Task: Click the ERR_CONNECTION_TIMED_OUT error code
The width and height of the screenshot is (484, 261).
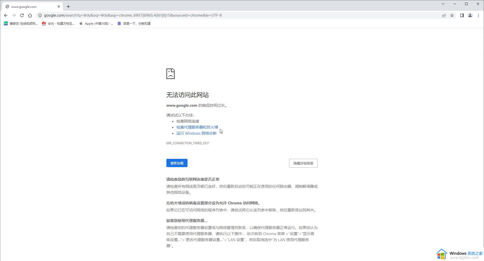Action: [188, 143]
